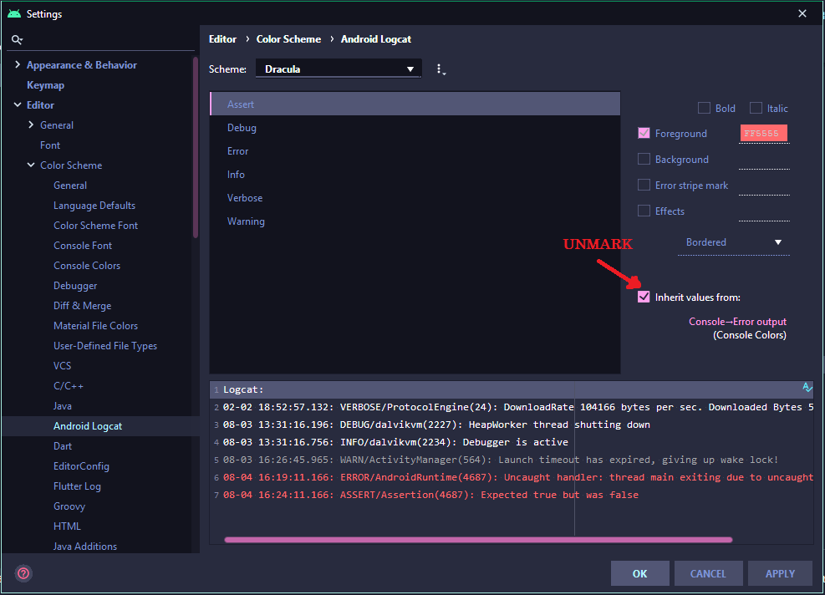The width and height of the screenshot is (825, 595).
Task: Click the Android logo in title bar
Action: [14, 13]
